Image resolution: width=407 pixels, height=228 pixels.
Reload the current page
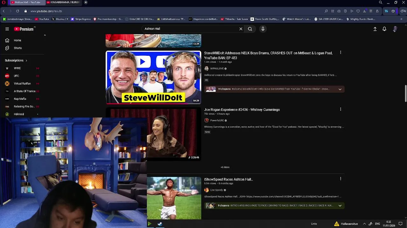pos(17,11)
